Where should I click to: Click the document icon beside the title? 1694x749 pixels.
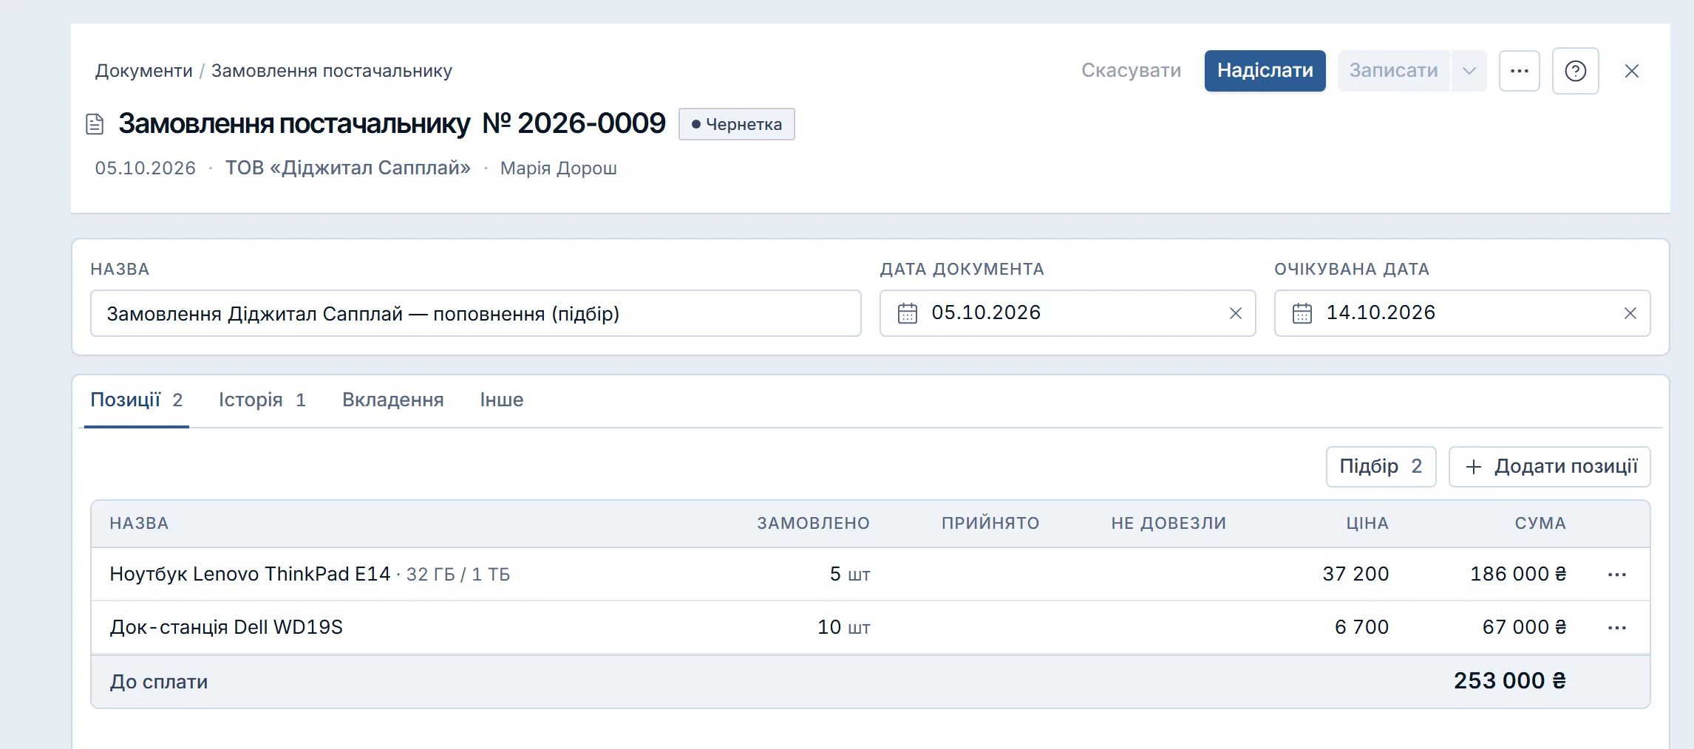point(95,124)
